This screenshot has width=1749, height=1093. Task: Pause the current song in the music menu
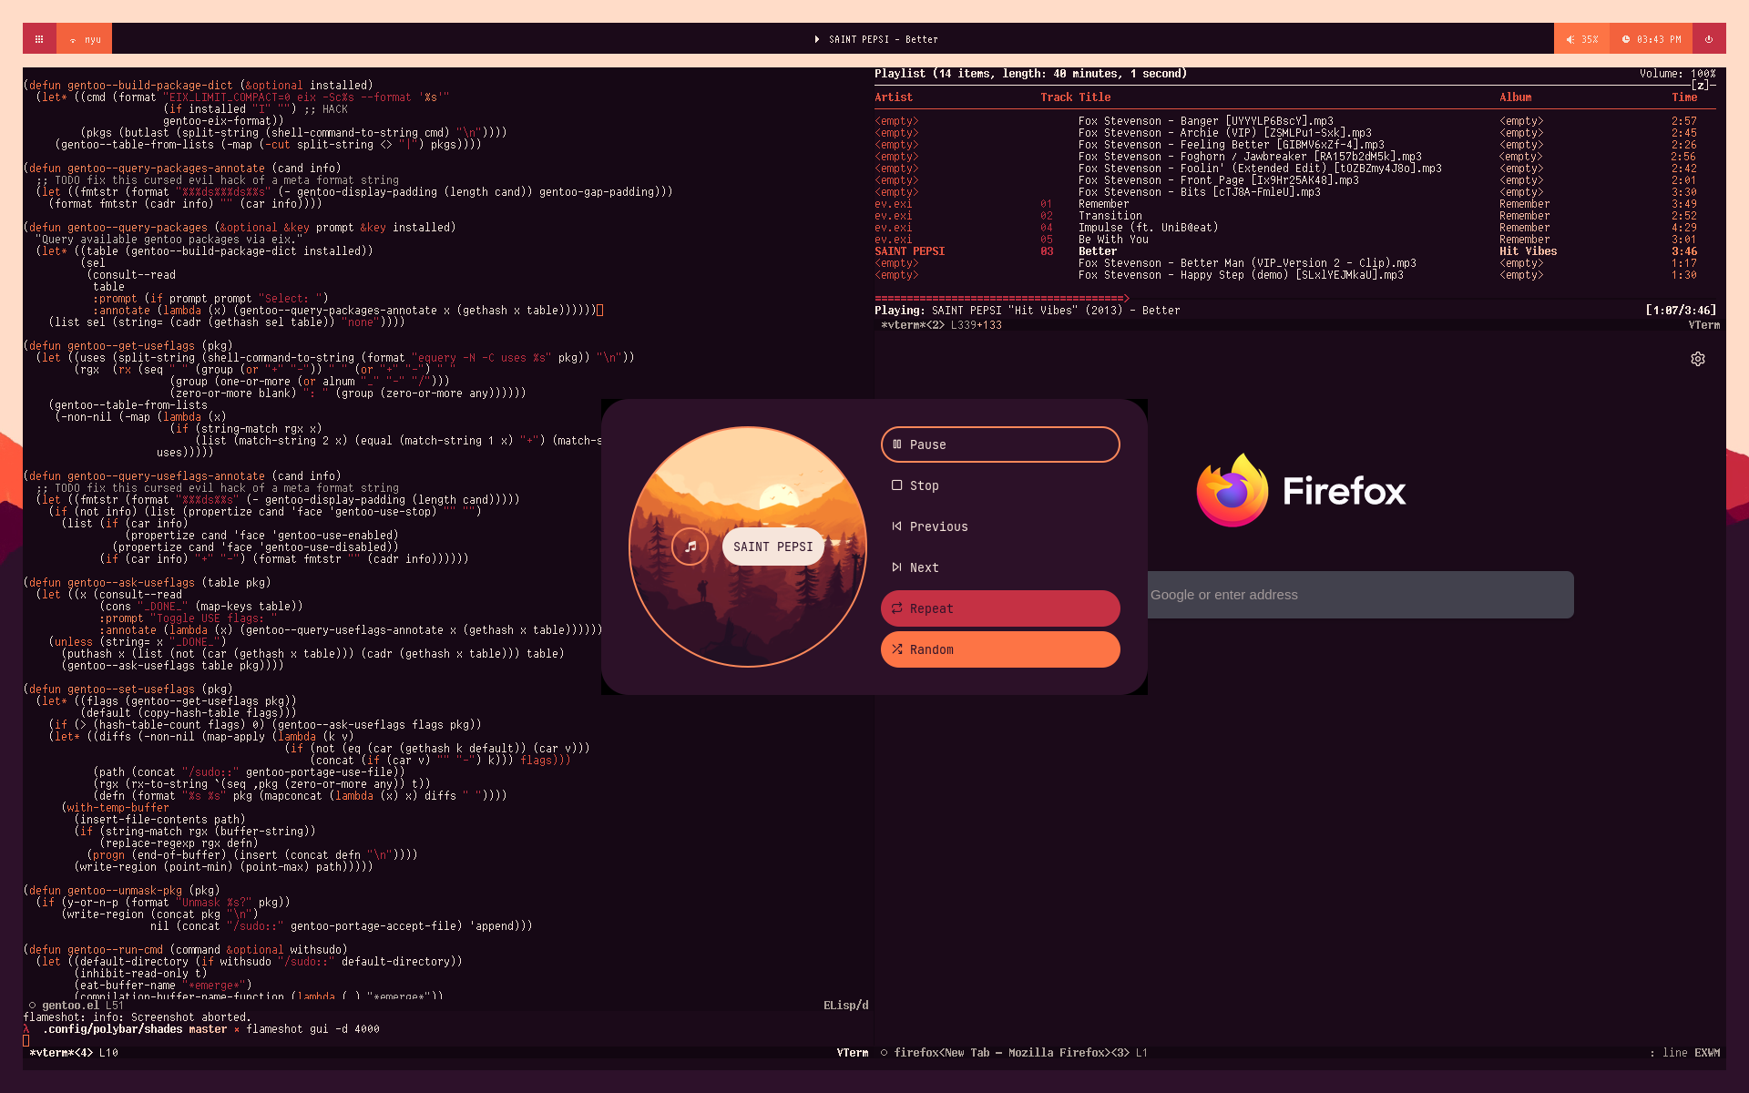(1000, 444)
